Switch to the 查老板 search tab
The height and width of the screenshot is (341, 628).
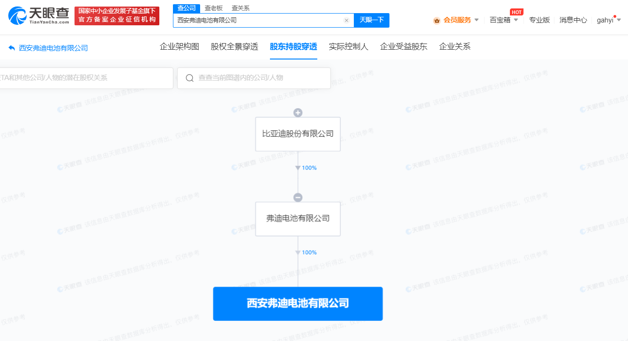click(214, 8)
